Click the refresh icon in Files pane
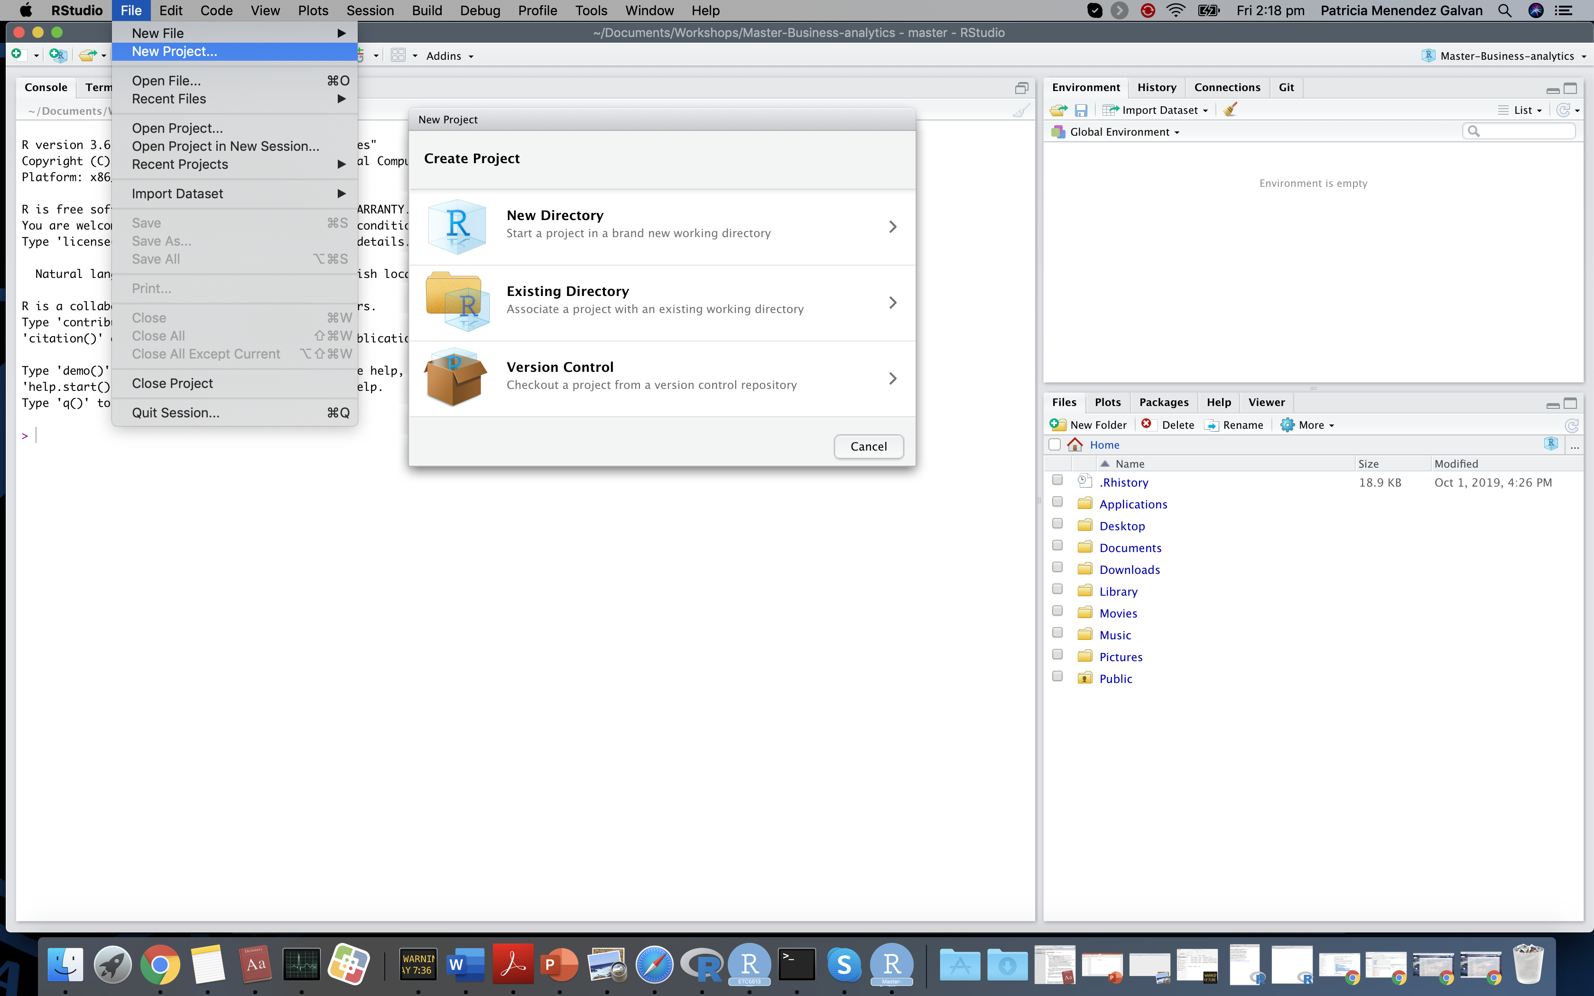Image resolution: width=1594 pixels, height=996 pixels. point(1572,425)
